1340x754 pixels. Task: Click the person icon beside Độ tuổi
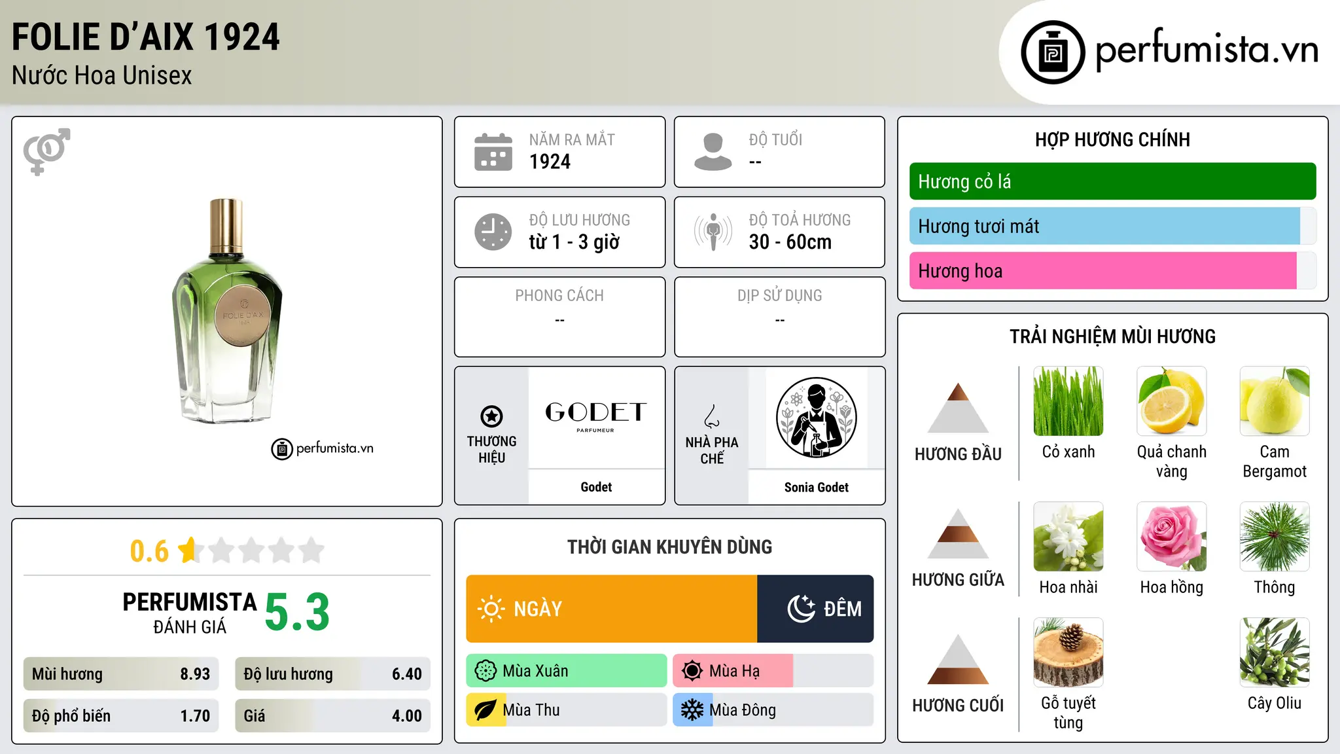point(713,152)
